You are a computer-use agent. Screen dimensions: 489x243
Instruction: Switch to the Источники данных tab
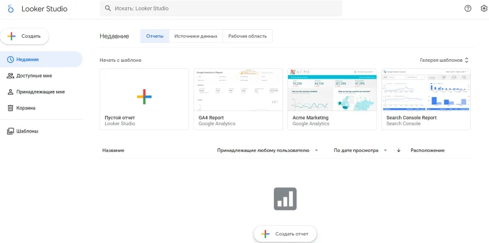(196, 36)
